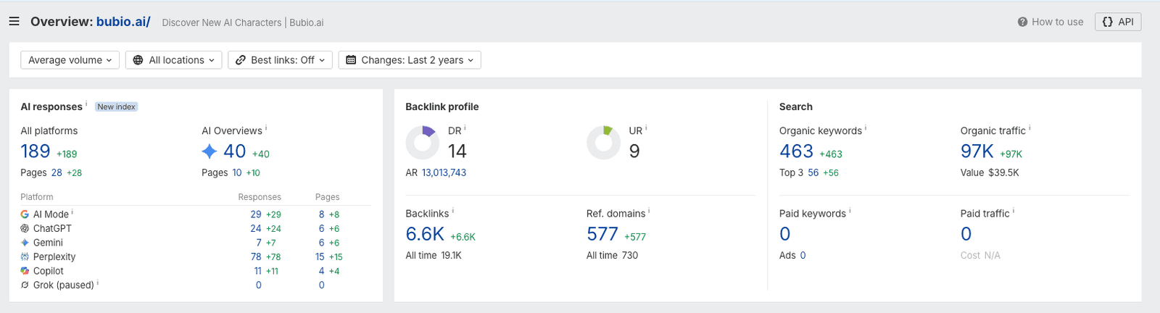Screen dimensions: 1160x313
Task: Open the Ads count 0 link
Action: pyautogui.click(x=803, y=255)
